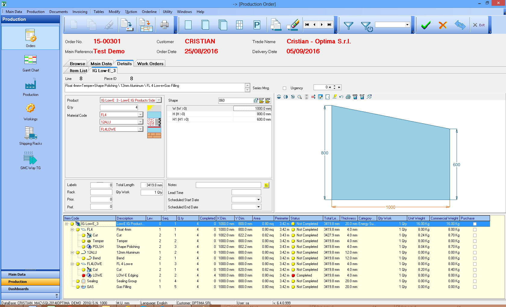Image resolution: width=506 pixels, height=307 pixels.
Task: Collapse the FL4LOWE tree node
Action: [72, 264]
